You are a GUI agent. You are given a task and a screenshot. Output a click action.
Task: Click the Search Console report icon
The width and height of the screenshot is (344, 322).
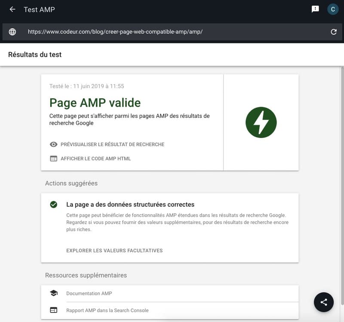tap(54, 310)
